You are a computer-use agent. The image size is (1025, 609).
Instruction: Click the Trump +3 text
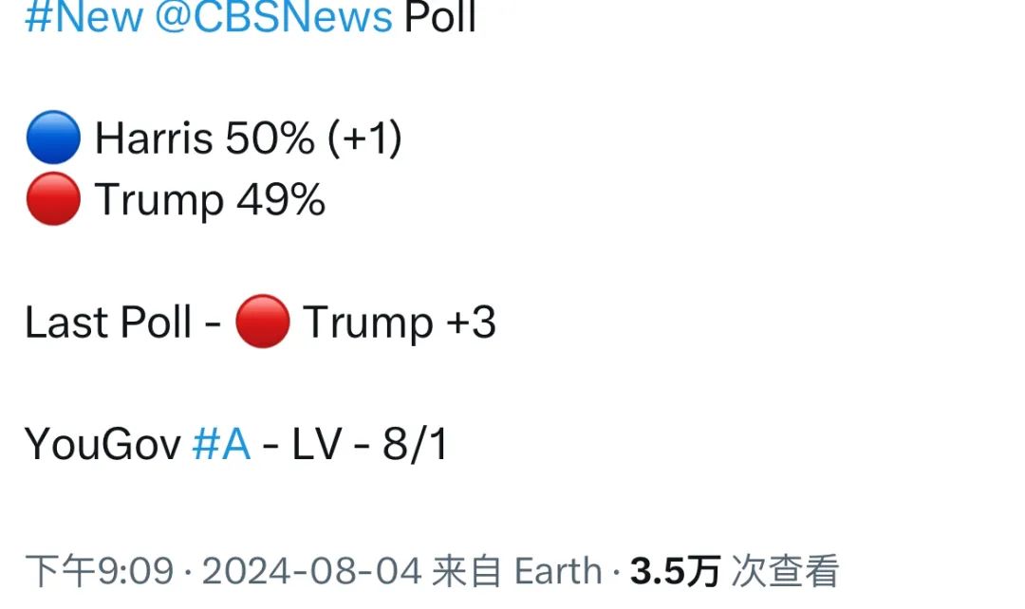(x=400, y=323)
